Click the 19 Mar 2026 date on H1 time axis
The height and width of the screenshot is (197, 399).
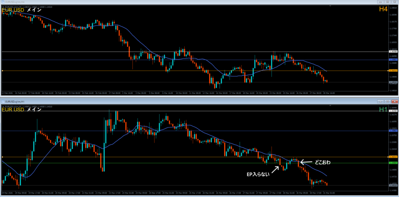coord(6,193)
